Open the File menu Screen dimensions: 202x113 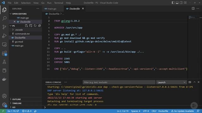click(9, 3)
